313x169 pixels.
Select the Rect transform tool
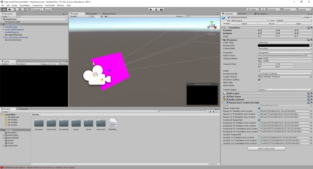point(25,9)
